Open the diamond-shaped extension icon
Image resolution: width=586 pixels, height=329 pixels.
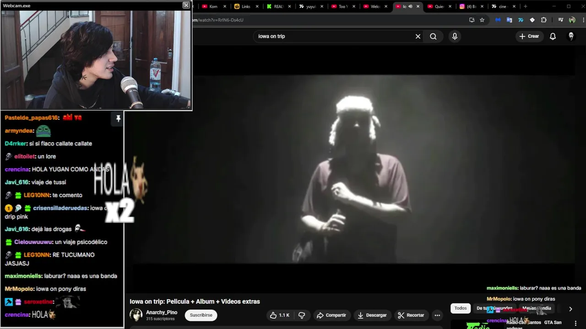click(x=532, y=20)
